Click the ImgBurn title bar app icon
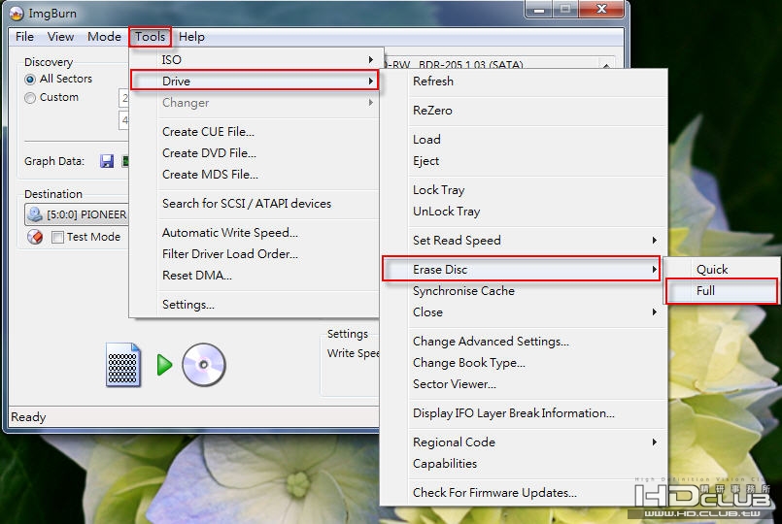This screenshot has height=524, width=782. [17, 14]
